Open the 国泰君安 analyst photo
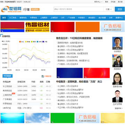 pos(117,79)
